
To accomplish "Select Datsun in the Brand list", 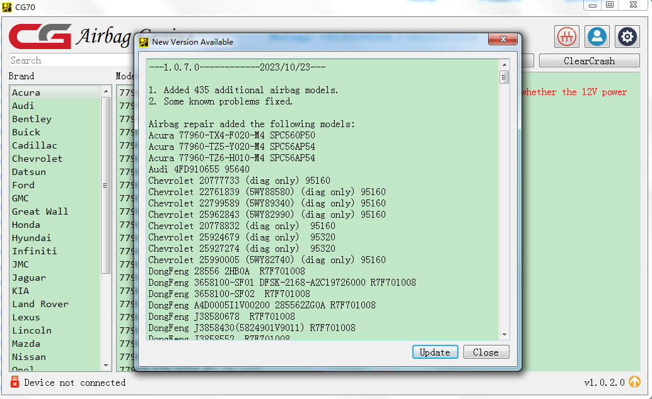I will click(x=55, y=172).
